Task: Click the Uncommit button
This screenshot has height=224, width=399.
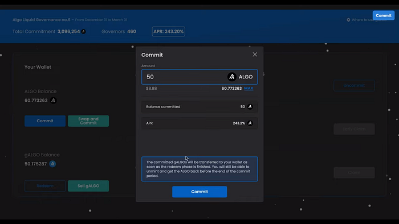Action: tap(354, 85)
